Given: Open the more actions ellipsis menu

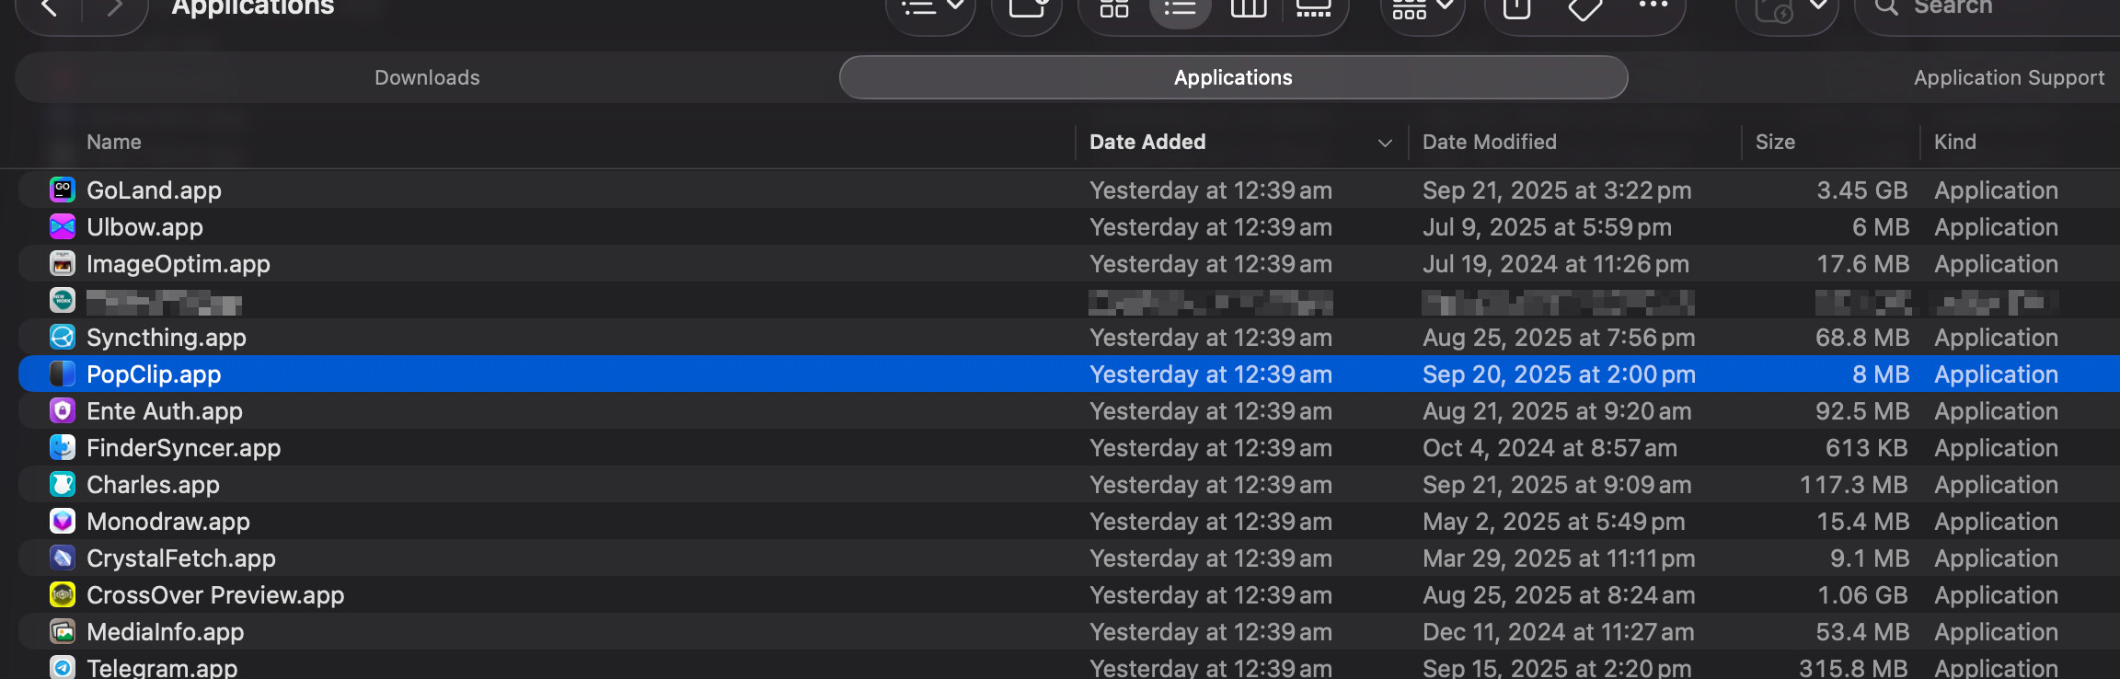Looking at the screenshot, I should [x=1653, y=7].
